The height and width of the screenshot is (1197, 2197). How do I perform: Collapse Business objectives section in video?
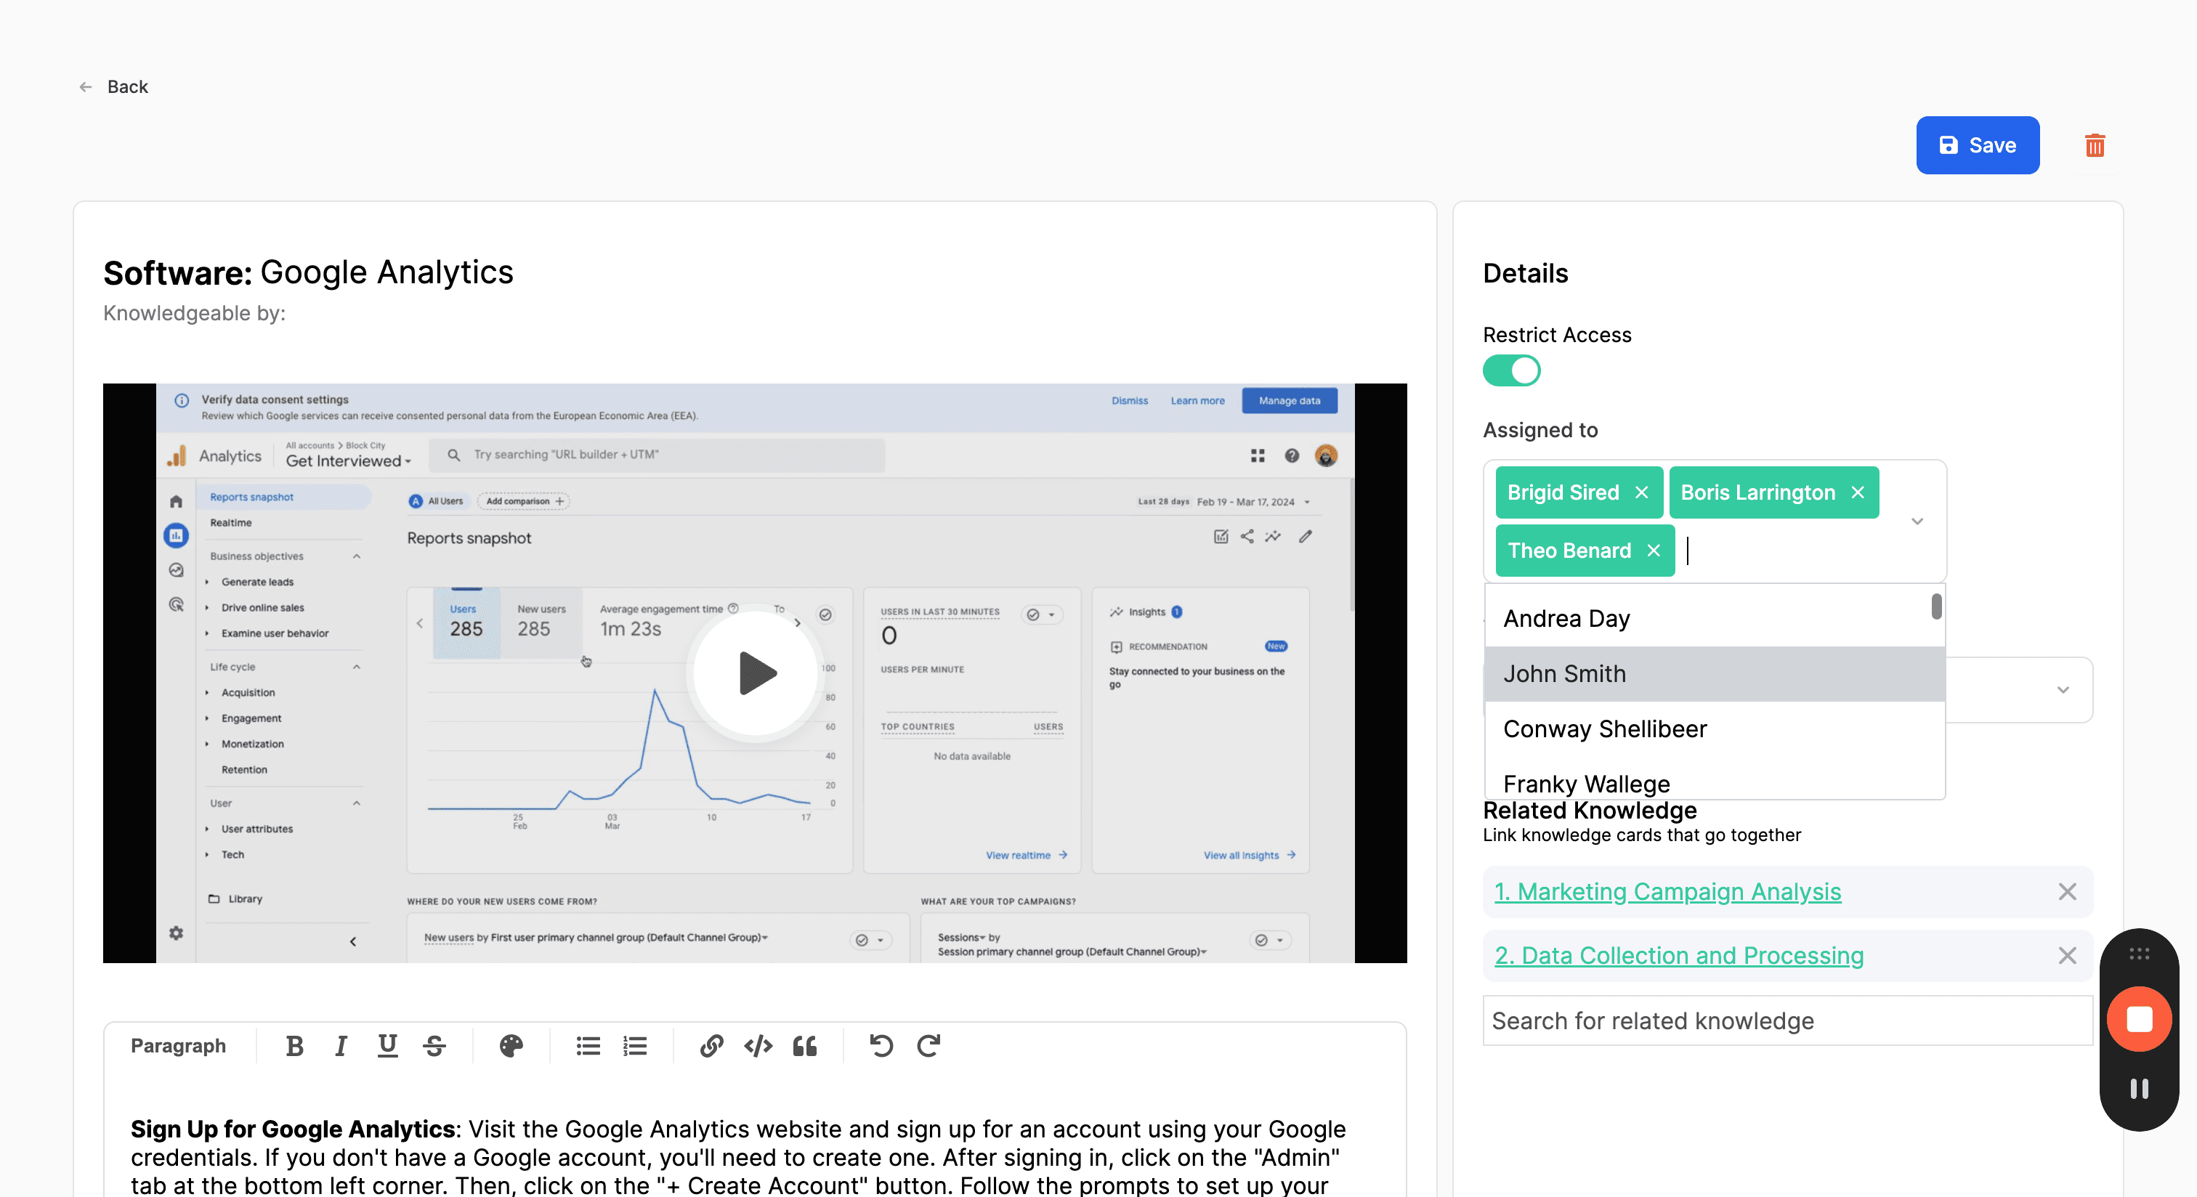coord(357,556)
